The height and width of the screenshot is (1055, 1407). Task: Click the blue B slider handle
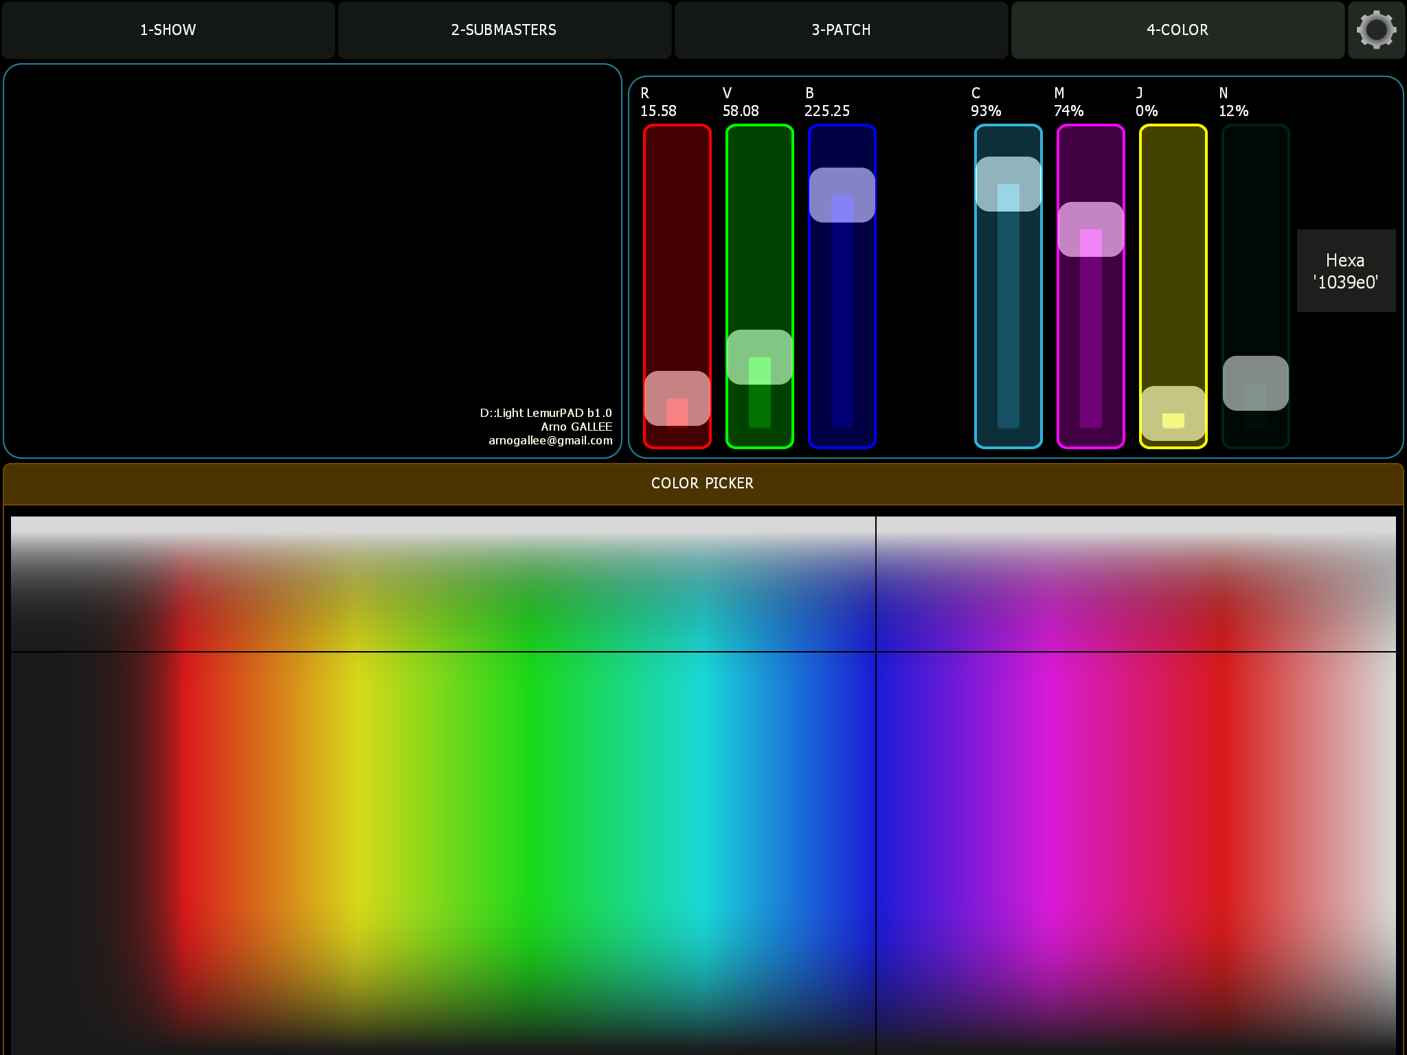pos(842,195)
